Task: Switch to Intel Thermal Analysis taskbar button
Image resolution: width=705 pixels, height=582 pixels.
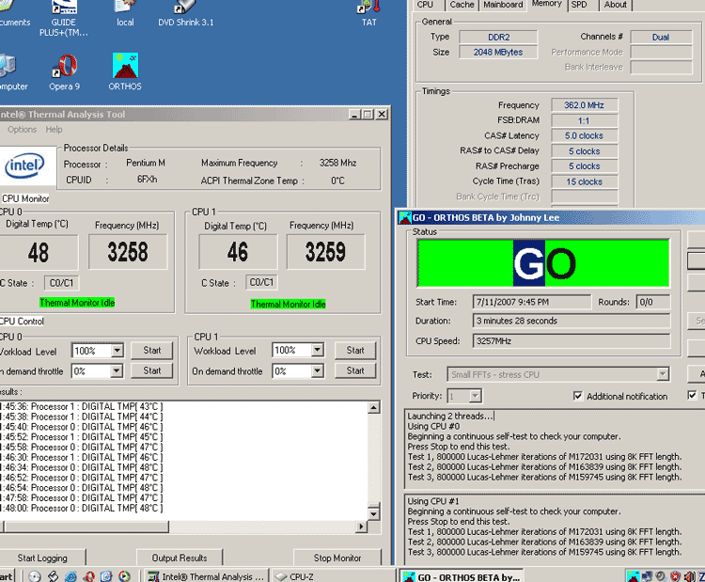Action: (207, 576)
